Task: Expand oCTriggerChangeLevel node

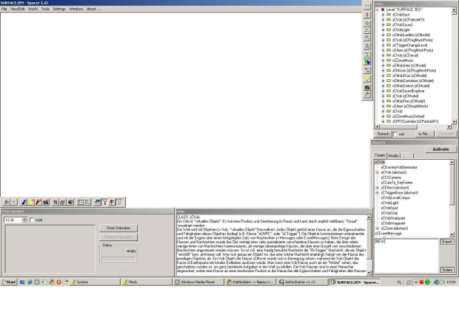Action: point(383,45)
